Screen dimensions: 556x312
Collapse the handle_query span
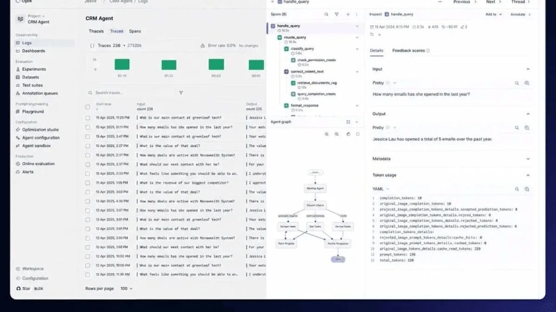[x=357, y=26]
